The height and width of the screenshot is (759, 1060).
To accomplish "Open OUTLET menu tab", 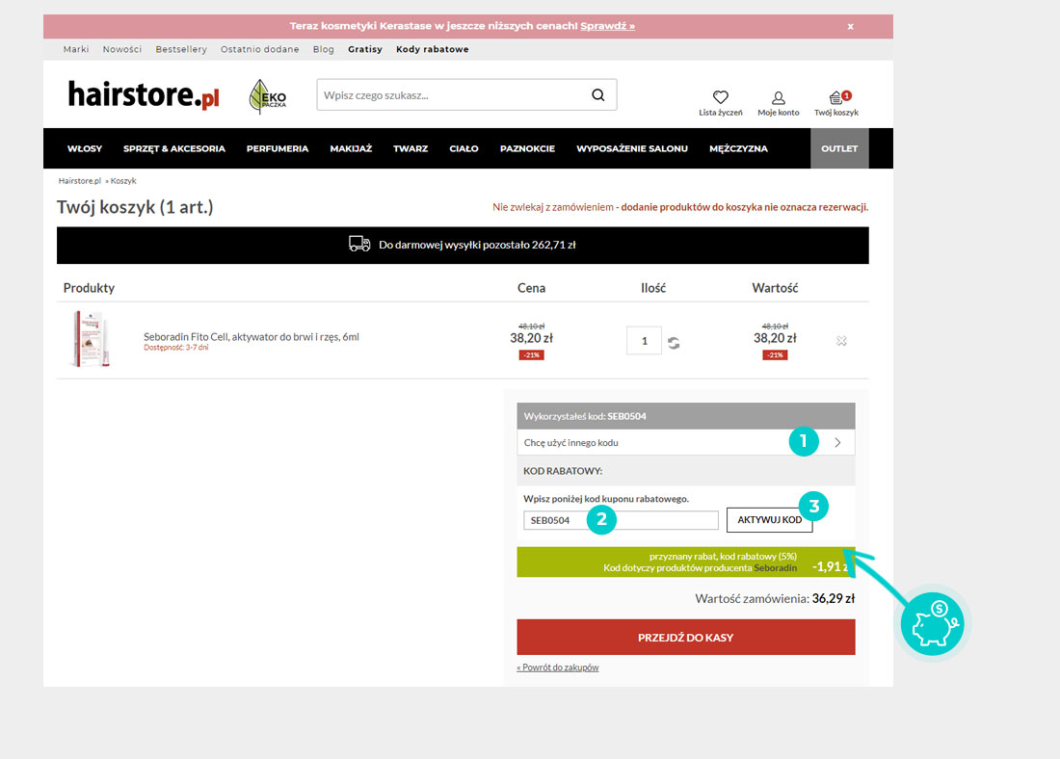I will point(839,148).
